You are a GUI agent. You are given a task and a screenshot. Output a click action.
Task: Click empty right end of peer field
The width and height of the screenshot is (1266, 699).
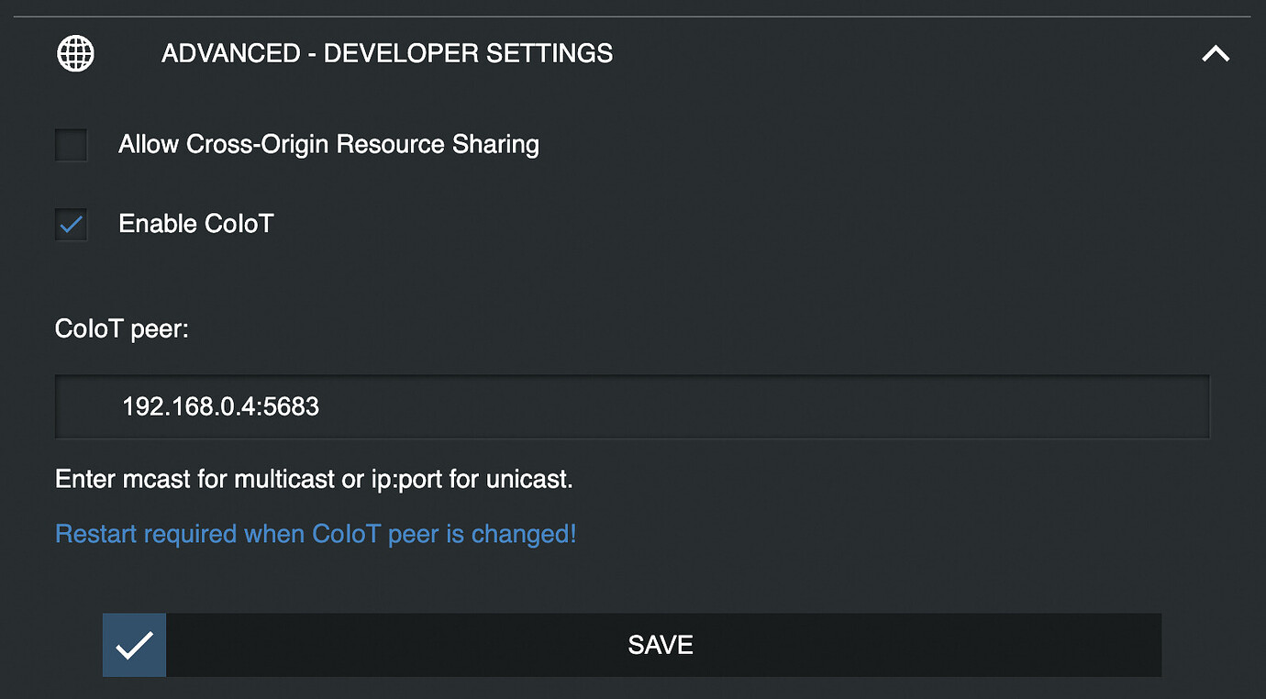[1101, 406]
